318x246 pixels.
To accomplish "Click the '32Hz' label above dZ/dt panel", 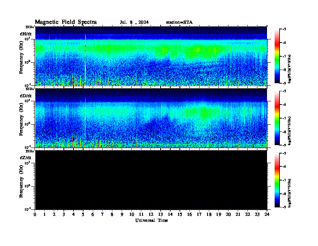I will [x=30, y=151].
